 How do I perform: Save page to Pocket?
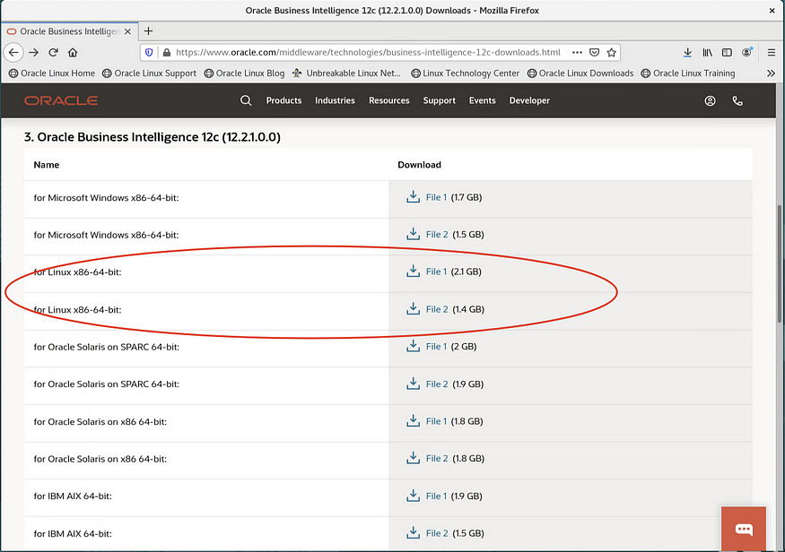click(594, 53)
